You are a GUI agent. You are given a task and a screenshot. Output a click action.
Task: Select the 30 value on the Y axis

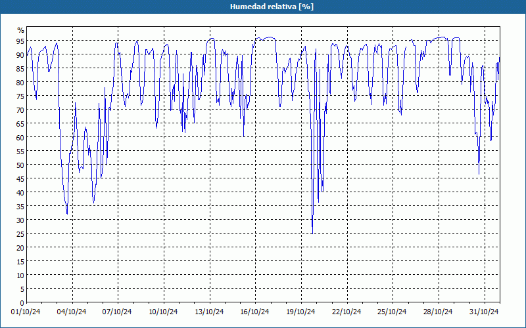[x=20, y=220]
